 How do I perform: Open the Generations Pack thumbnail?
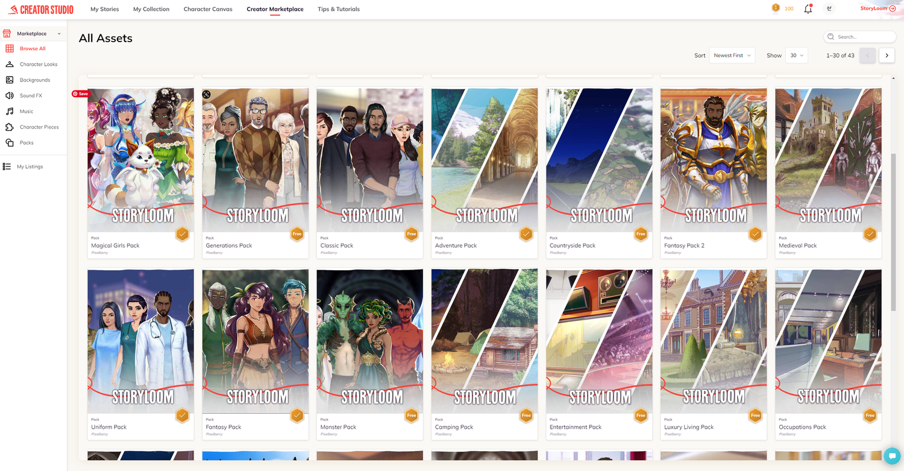coord(256,160)
